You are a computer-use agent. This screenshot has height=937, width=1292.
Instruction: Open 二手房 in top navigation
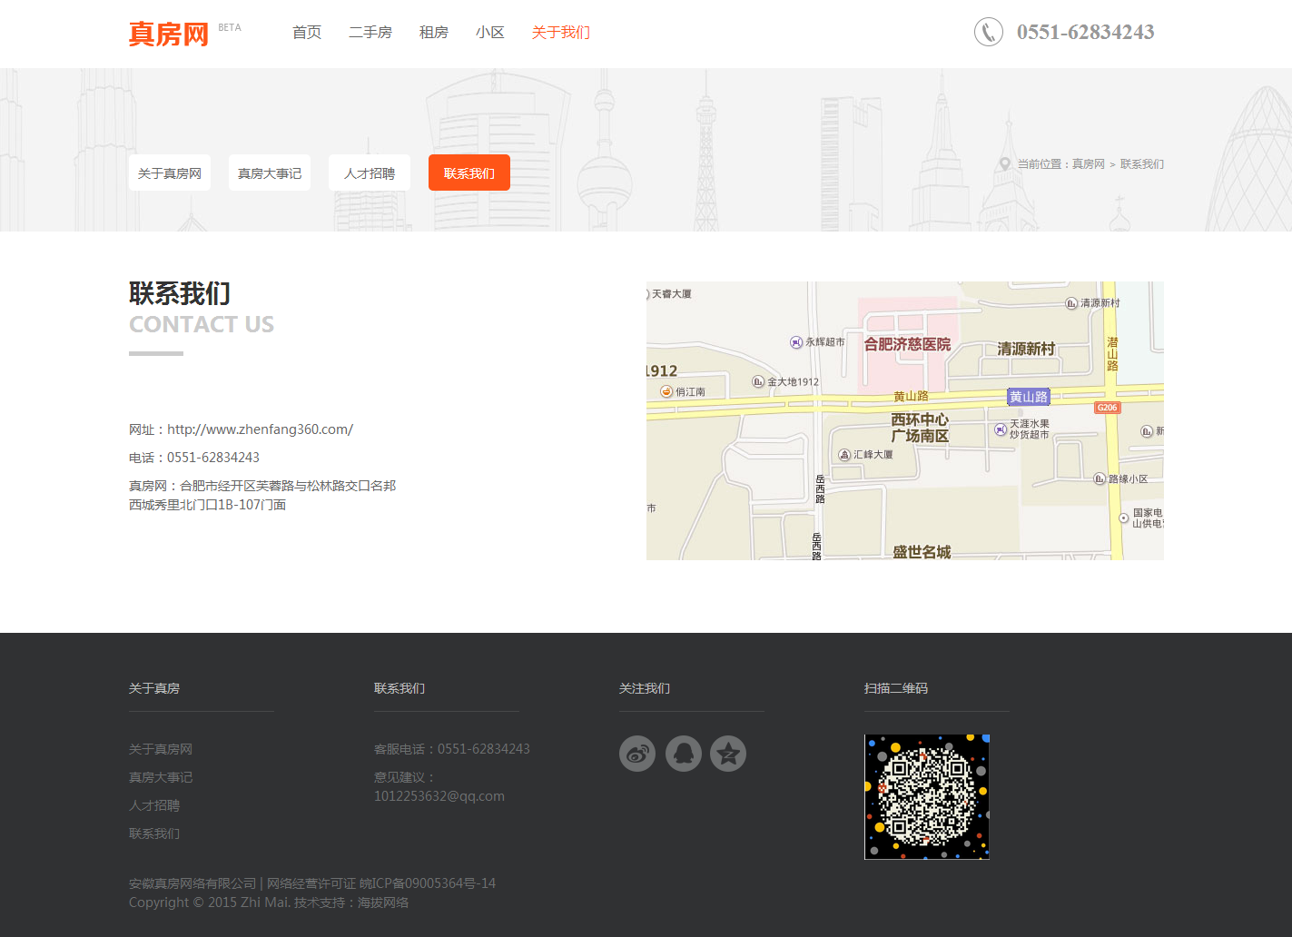pyautogui.click(x=370, y=33)
